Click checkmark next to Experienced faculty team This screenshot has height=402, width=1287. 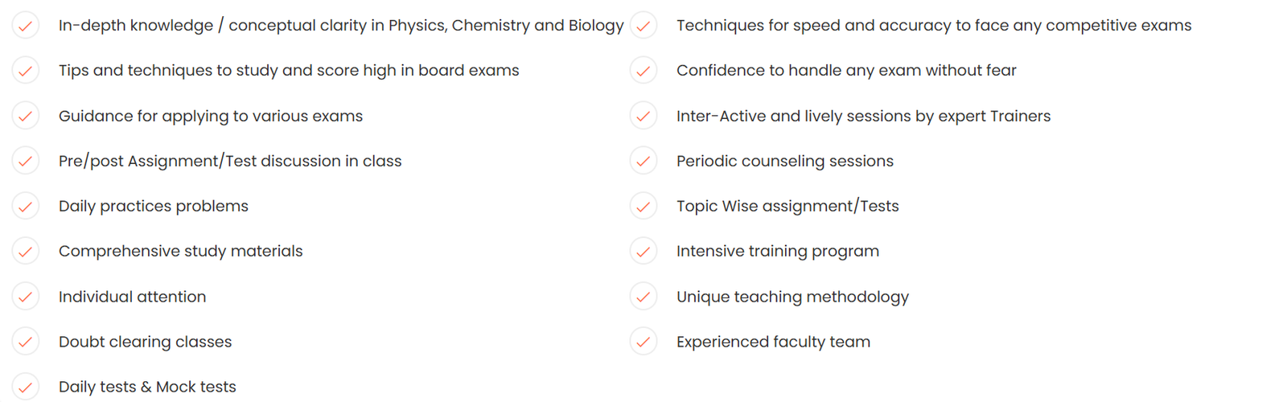tap(643, 342)
